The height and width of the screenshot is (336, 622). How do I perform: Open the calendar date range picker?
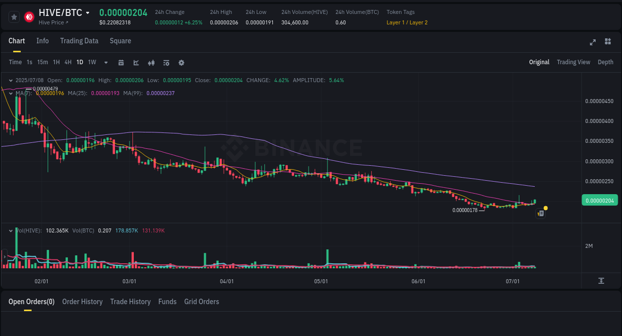coord(121,62)
